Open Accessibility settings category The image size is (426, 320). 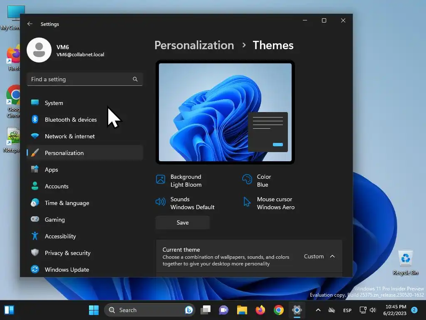[x=85, y=236]
